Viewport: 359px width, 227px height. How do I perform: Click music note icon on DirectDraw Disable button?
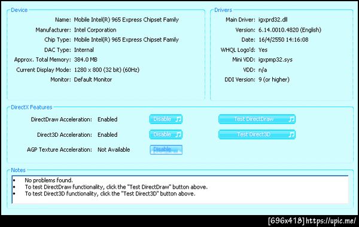click(178, 119)
